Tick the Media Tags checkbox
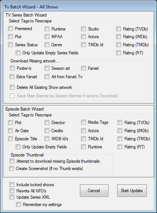 [x=83, y=122]
